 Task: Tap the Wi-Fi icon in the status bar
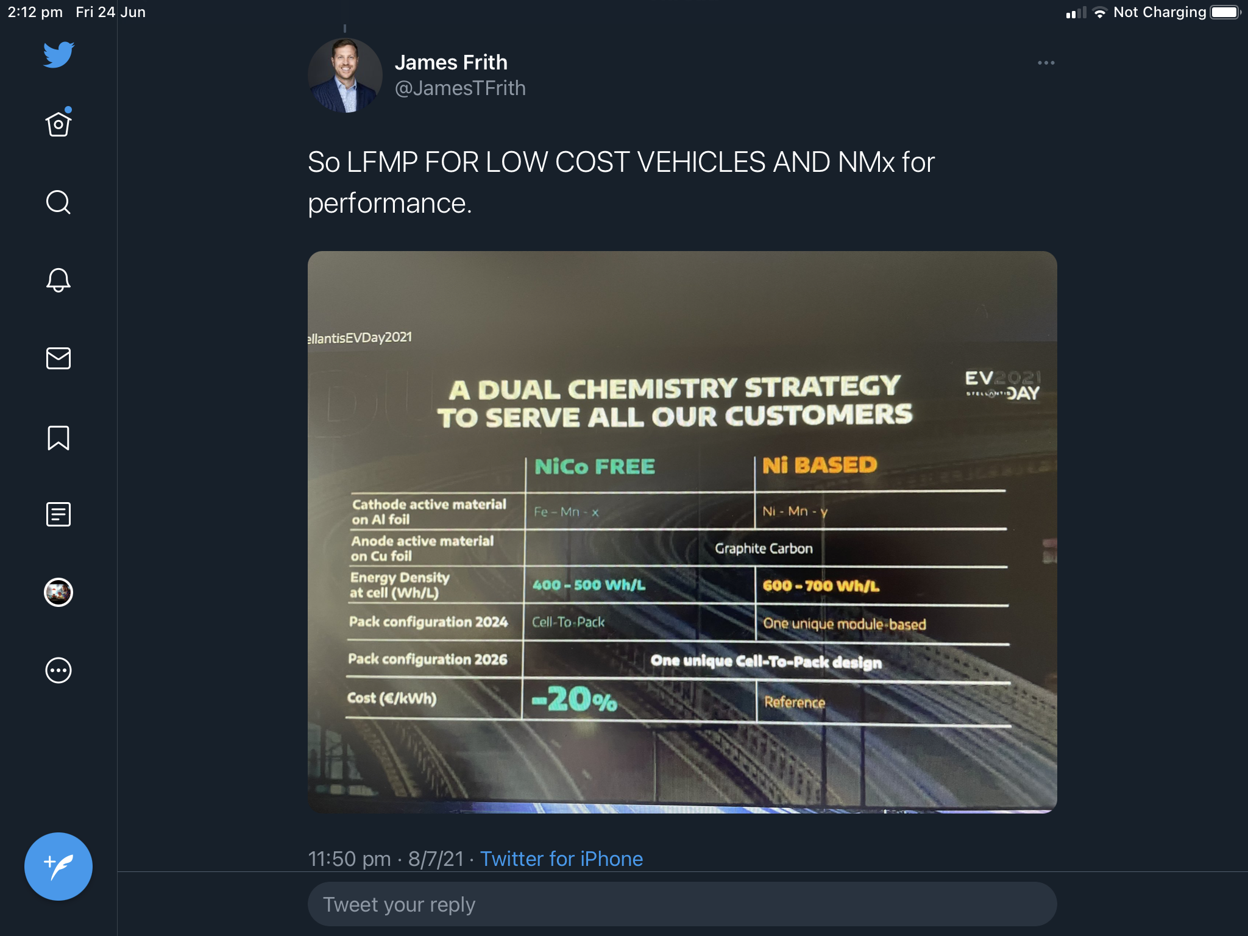pos(1099,13)
